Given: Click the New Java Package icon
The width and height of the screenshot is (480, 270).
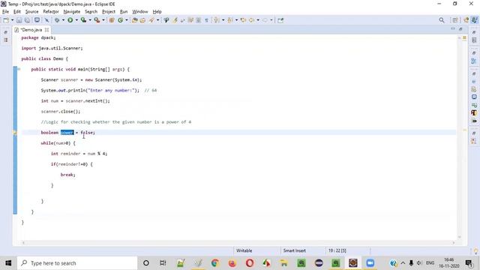Looking at the screenshot, I should [x=112, y=20].
